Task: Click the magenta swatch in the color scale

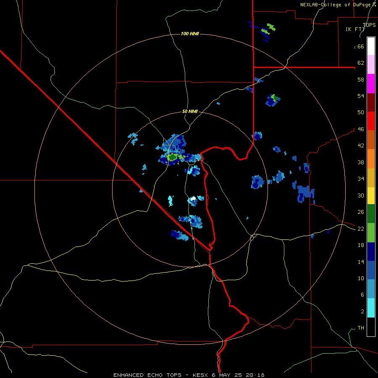Action: (371, 84)
